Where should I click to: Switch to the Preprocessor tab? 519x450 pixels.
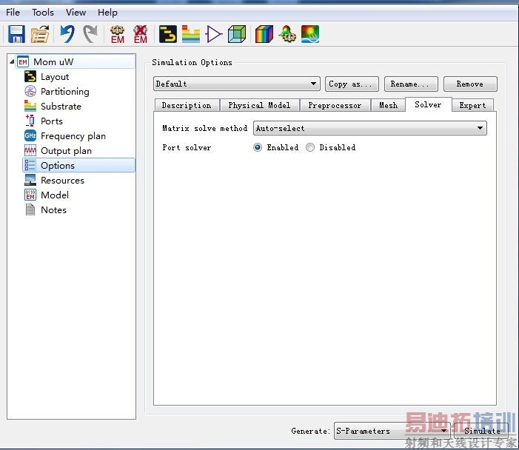pos(335,105)
